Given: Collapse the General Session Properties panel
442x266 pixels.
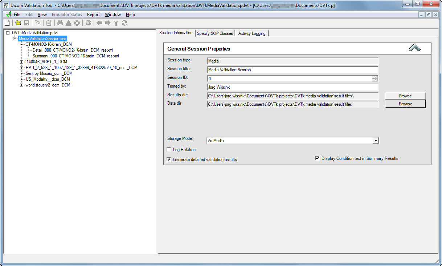Looking at the screenshot, I should click(x=414, y=48).
